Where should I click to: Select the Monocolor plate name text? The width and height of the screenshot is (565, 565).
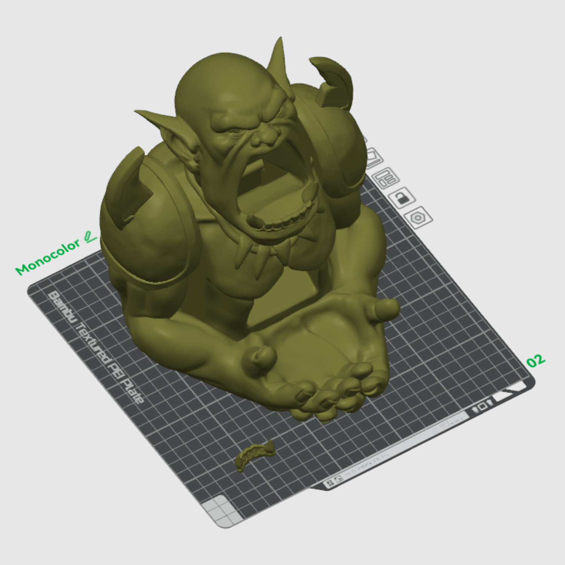48,258
